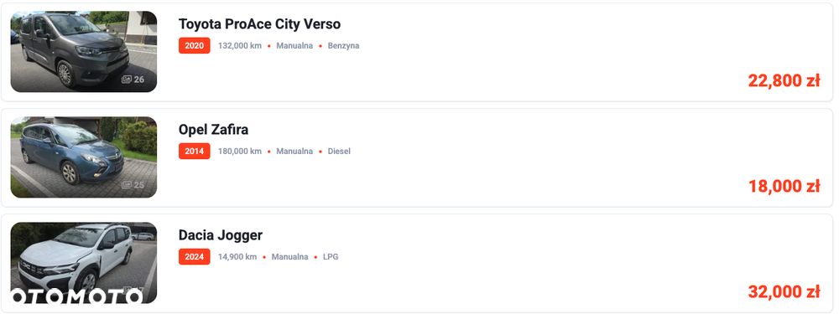Click the 18,000 zł price

784,187
